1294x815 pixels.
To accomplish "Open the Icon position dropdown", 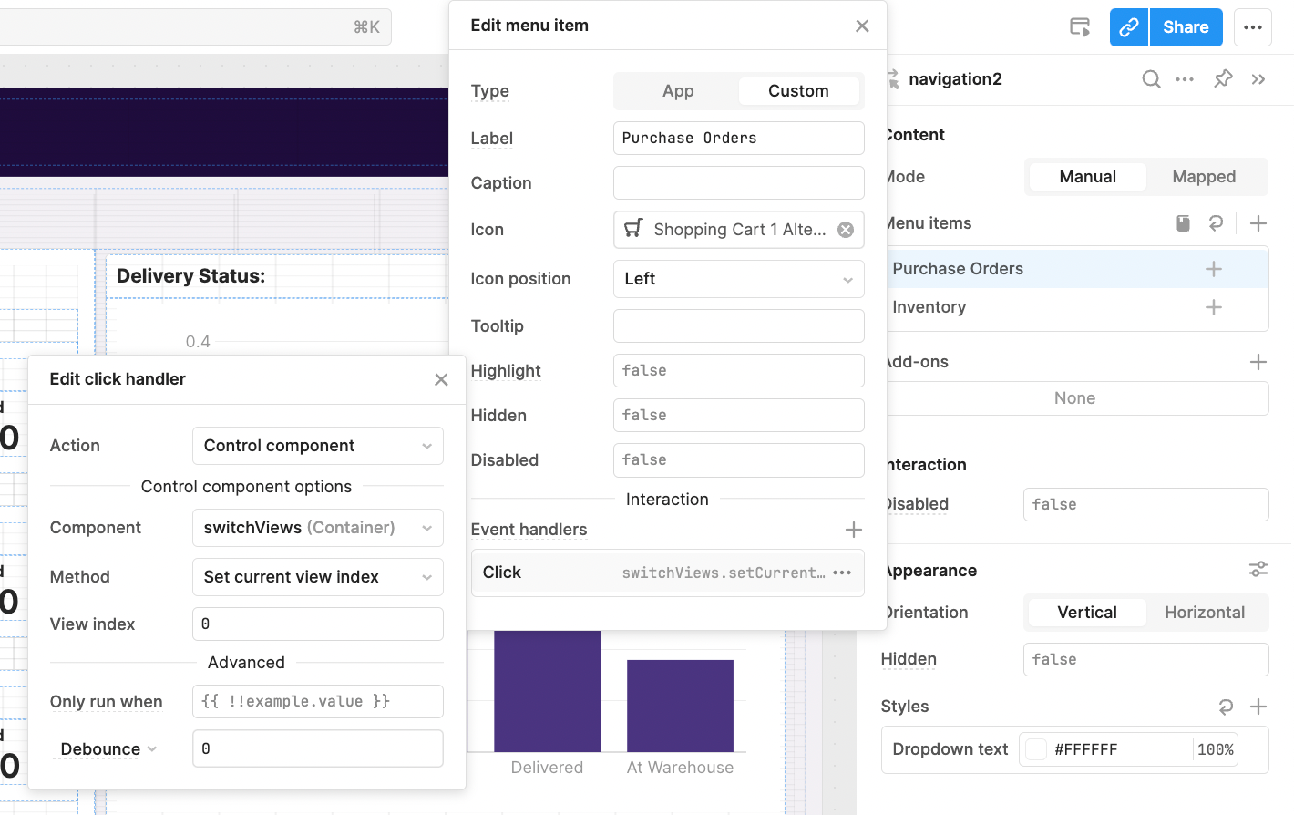I will (738, 279).
